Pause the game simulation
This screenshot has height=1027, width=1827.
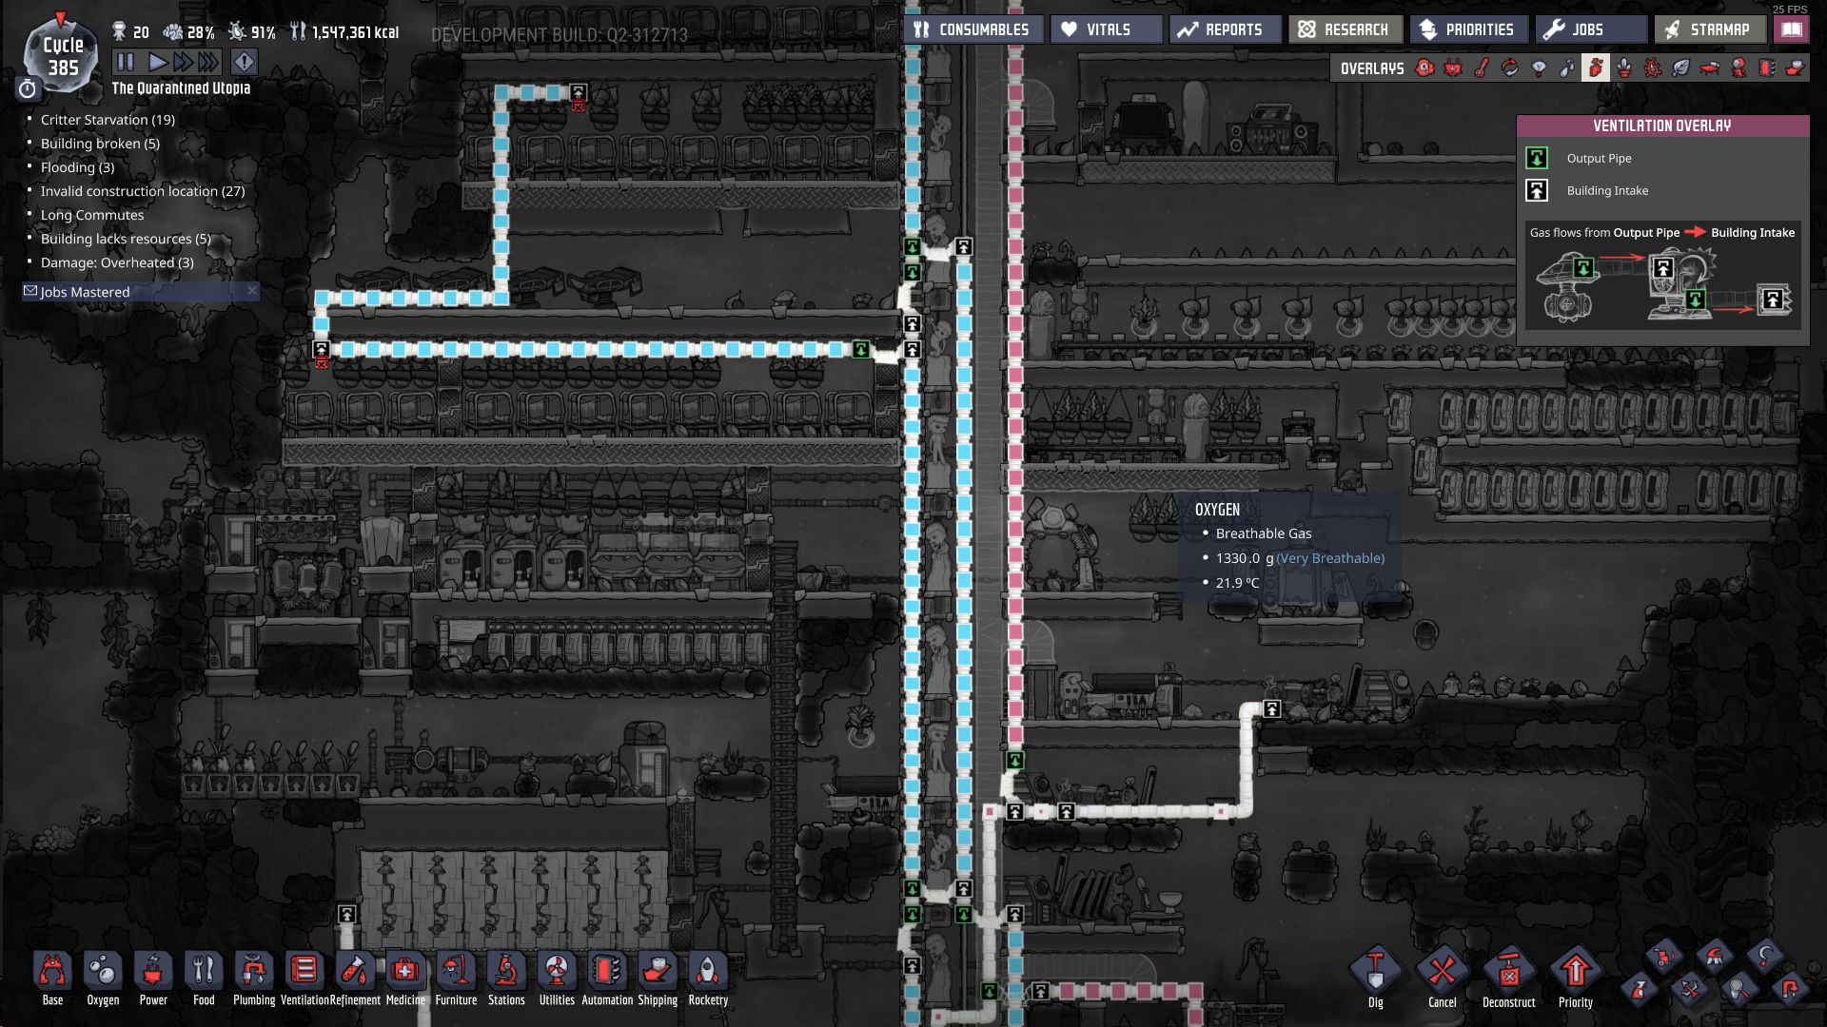pyautogui.click(x=126, y=63)
